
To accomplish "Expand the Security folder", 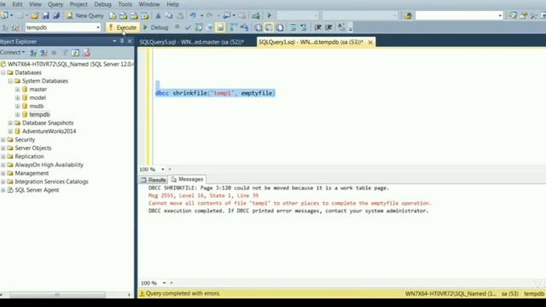I will click(x=3, y=140).
